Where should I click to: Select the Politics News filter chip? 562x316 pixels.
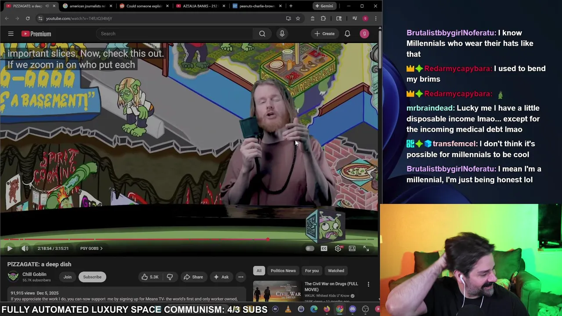283,271
